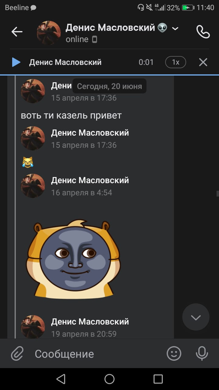Select the 'воть ти казель привет' message
The height and width of the screenshot is (390, 219).
tap(71, 116)
